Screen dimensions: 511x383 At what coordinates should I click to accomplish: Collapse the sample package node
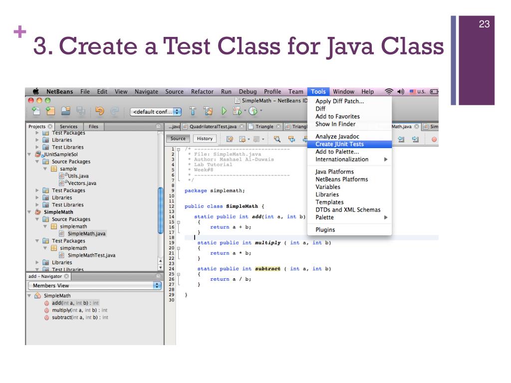pos(45,169)
